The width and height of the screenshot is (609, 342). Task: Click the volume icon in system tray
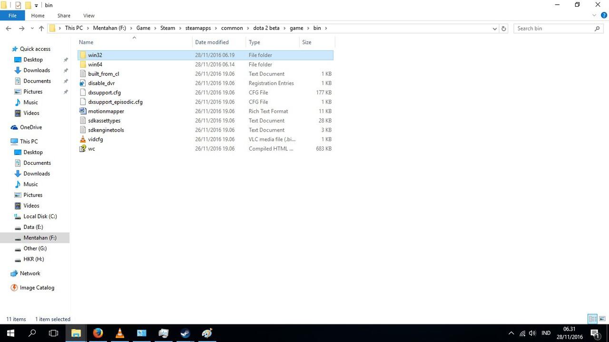(x=532, y=333)
